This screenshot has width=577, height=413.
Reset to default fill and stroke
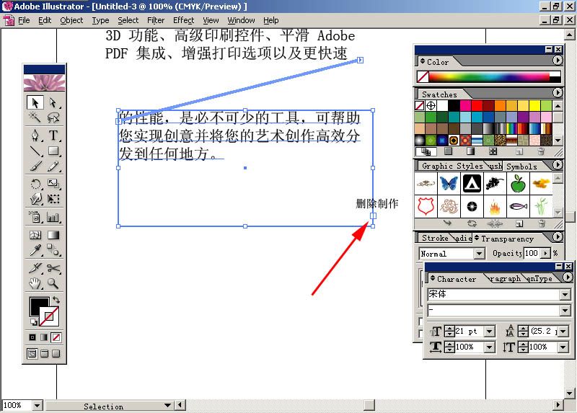[33, 322]
